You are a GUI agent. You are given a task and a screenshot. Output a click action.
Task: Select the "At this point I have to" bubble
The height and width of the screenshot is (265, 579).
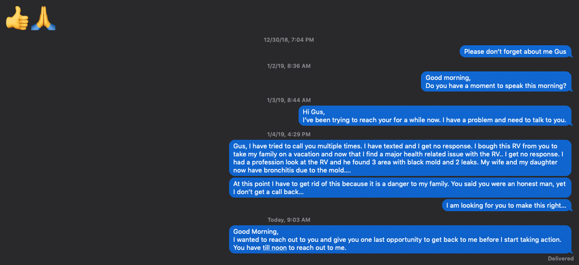click(399, 187)
